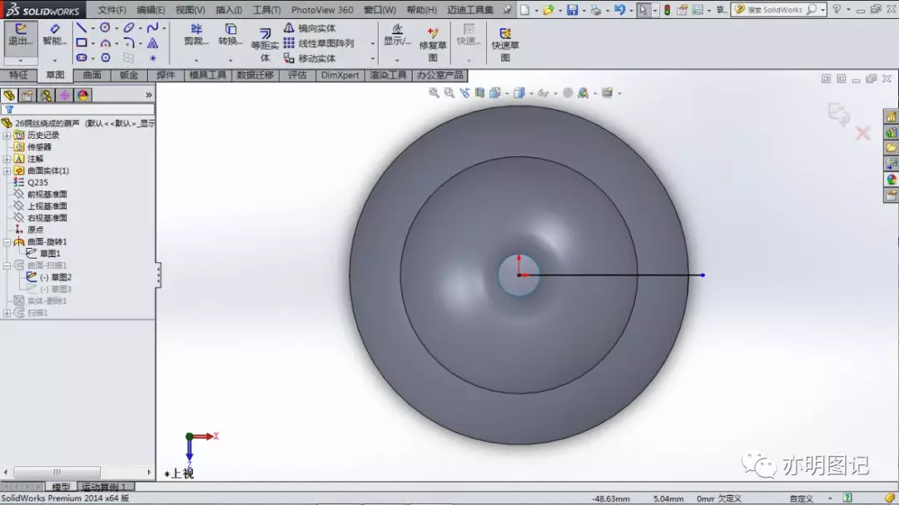
Task: Switch to the 焊件 weldments tab
Action: click(166, 75)
